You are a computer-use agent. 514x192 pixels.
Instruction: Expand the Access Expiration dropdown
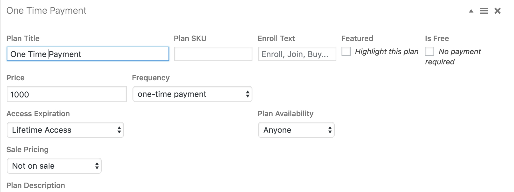point(65,130)
